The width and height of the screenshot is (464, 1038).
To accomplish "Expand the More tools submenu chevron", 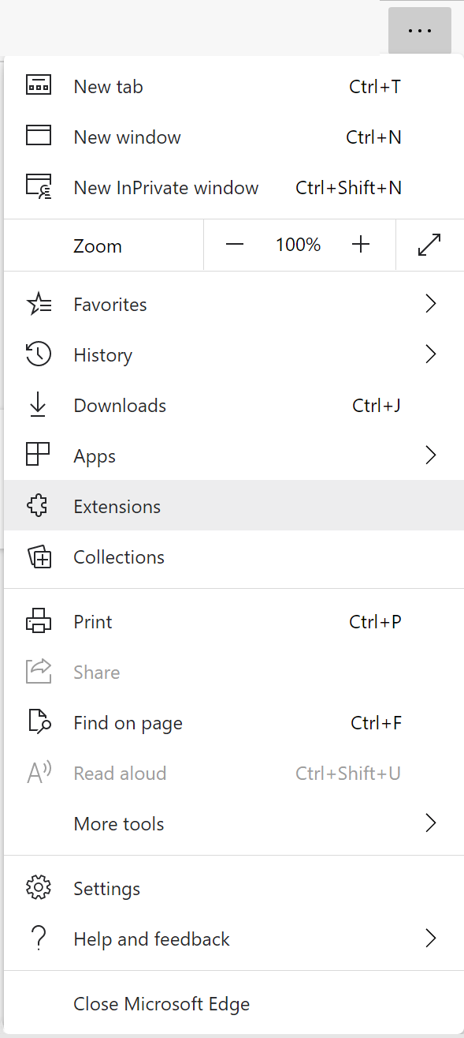I will point(430,823).
